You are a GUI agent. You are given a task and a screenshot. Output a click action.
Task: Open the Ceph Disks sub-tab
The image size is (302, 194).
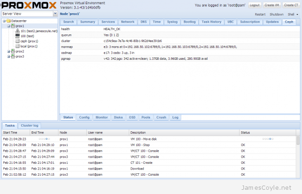[118, 117]
